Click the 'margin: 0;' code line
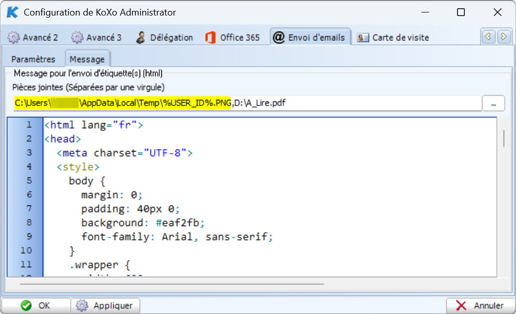Viewport: 516px width, 314px height. (112, 195)
